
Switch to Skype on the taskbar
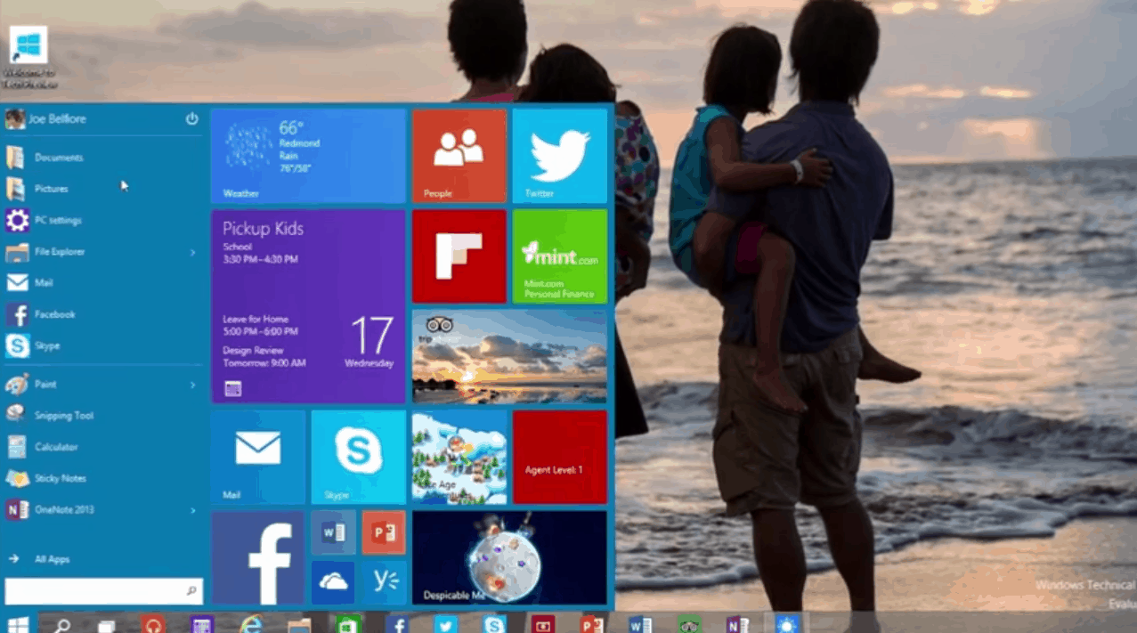(494, 625)
